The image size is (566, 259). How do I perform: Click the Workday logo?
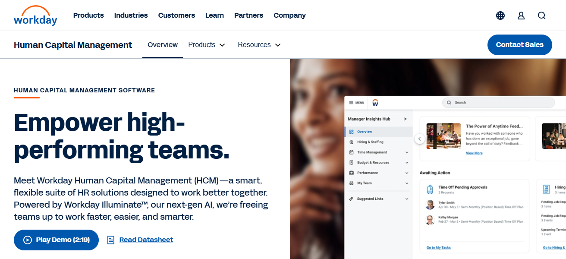pos(35,16)
